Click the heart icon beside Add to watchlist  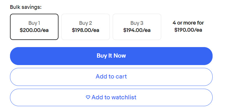[88, 97]
